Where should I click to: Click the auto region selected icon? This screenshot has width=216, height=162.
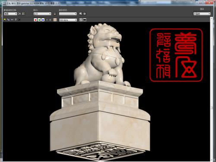[23, 14]
